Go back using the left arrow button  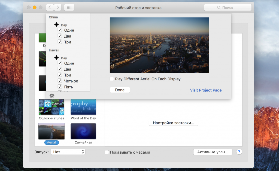point(50,8)
